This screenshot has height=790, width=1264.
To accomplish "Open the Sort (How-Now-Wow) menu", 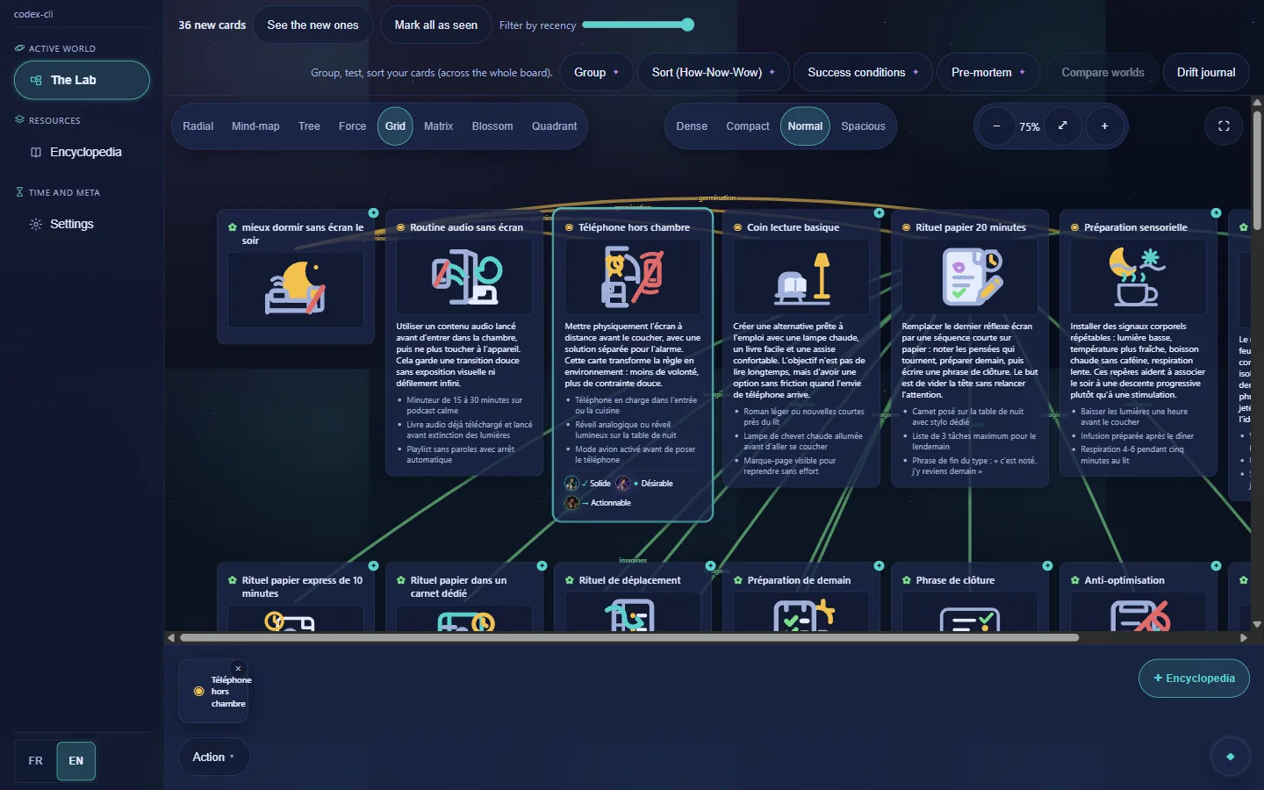I will (714, 72).
